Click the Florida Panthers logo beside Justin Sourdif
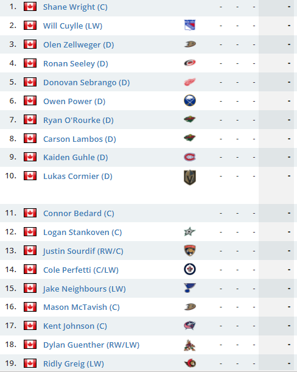The height and width of the screenshot is (372, 297). [x=190, y=250]
